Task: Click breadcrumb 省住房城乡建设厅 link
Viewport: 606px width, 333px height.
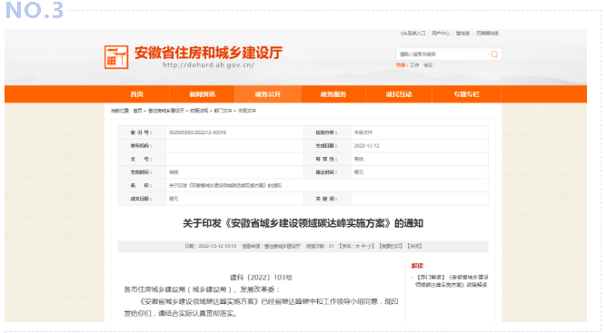Action: 166,111
